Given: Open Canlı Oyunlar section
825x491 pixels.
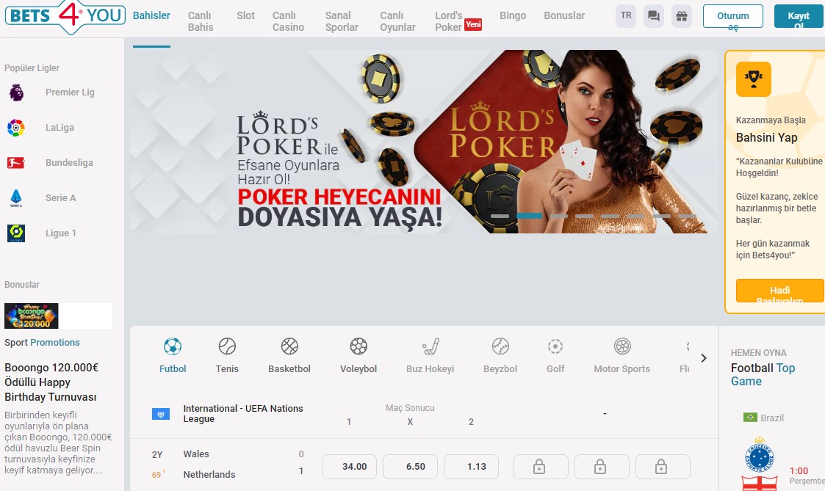Looking at the screenshot, I should [397, 21].
